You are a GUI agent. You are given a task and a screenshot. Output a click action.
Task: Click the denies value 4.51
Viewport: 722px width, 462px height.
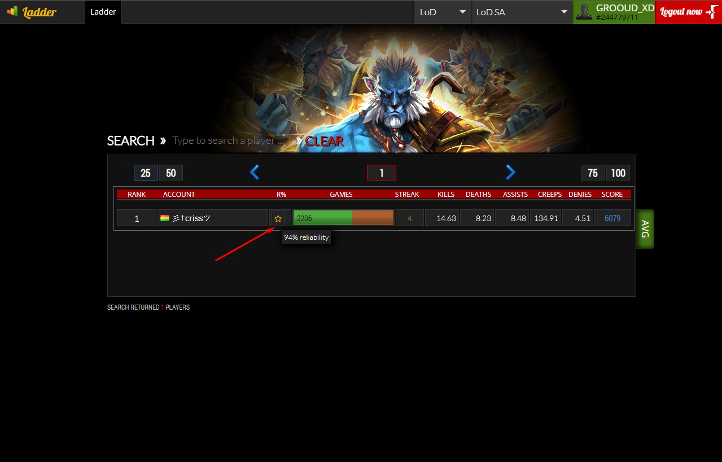click(x=578, y=218)
